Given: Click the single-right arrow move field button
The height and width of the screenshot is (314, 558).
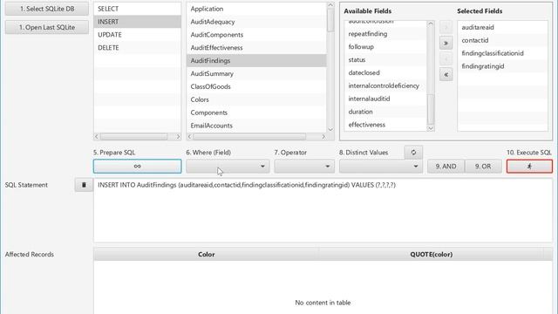Looking at the screenshot, I should coord(446,27).
